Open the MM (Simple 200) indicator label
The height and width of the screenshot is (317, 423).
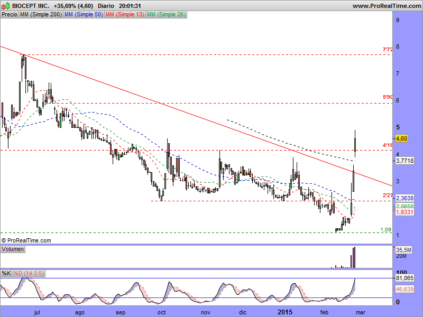41,15
